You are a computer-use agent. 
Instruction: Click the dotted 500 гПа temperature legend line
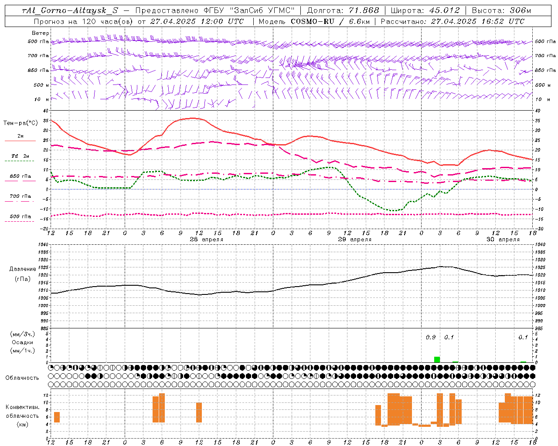coord(20,221)
